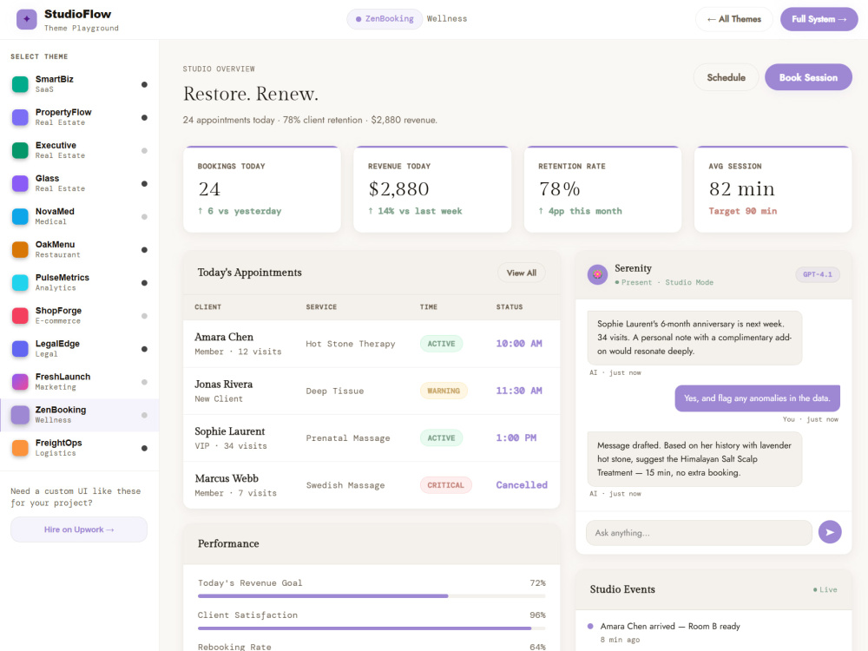The width and height of the screenshot is (868, 651).
Task: Open the Retention Rate stat card
Action: click(x=603, y=189)
